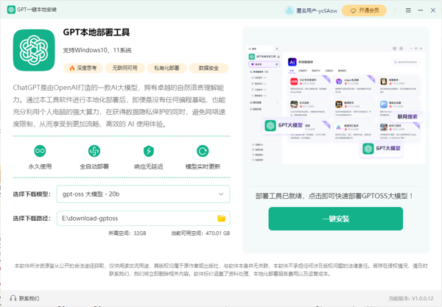
Task: Click the 模型实时更新 refresh icon
Action: pos(203,151)
